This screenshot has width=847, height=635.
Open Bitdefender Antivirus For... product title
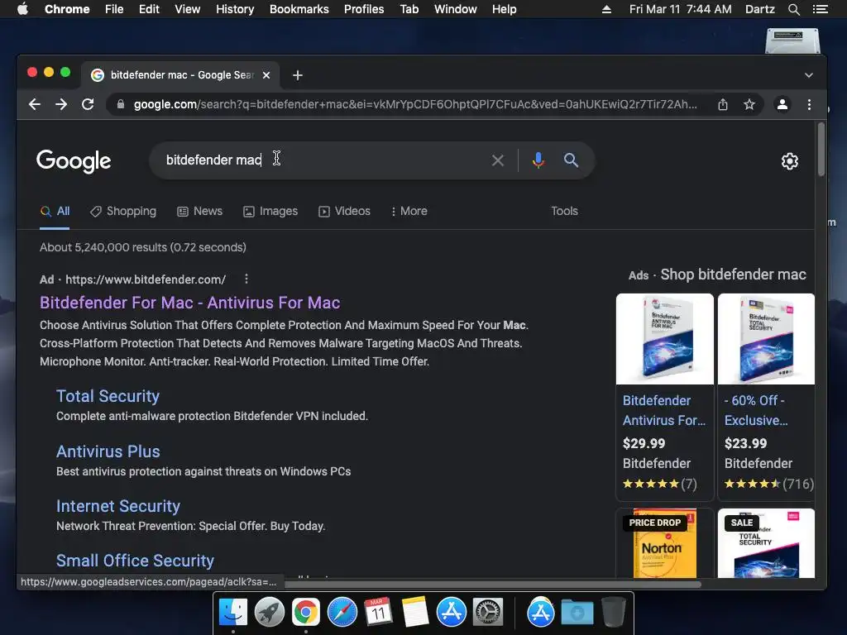[664, 410]
